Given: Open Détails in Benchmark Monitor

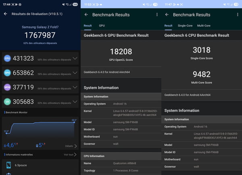Looking at the screenshot, I should [x=71, y=146].
